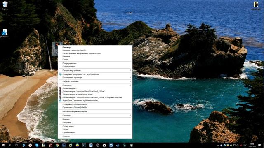Viewport: 264px width, 148px height.
Task: Choose 'Вырезать' in the context menu
Action: pyautogui.click(x=66, y=120)
